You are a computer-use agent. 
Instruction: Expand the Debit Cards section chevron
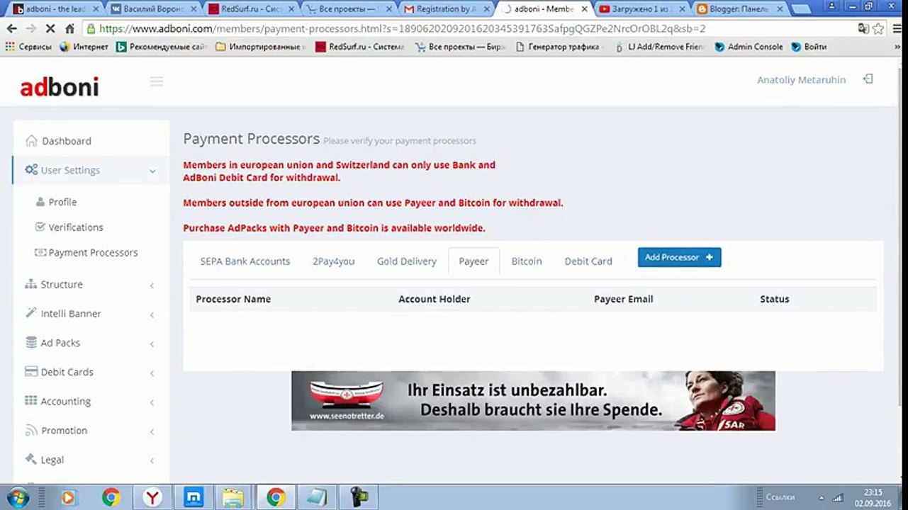click(152, 373)
